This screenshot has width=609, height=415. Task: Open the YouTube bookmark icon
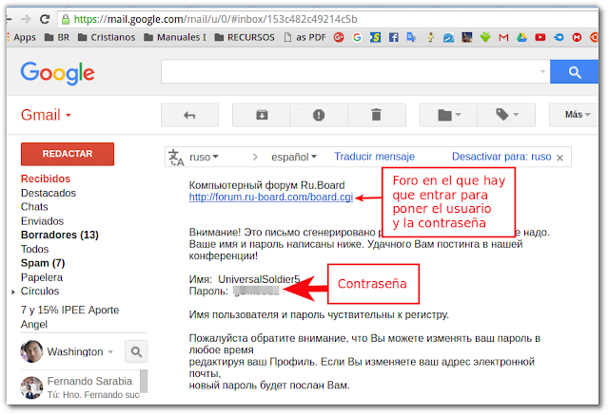[540, 37]
